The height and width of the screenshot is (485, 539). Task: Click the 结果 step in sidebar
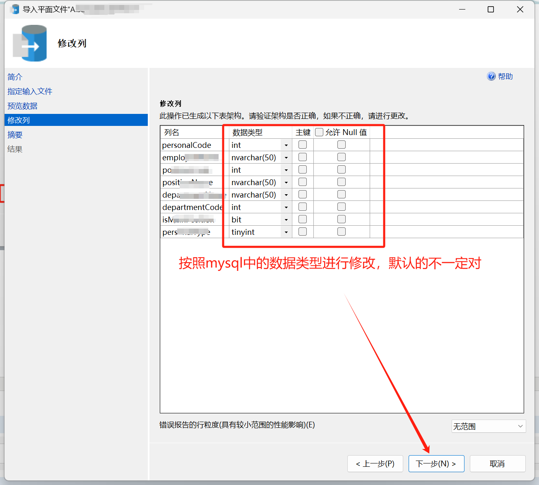click(15, 149)
